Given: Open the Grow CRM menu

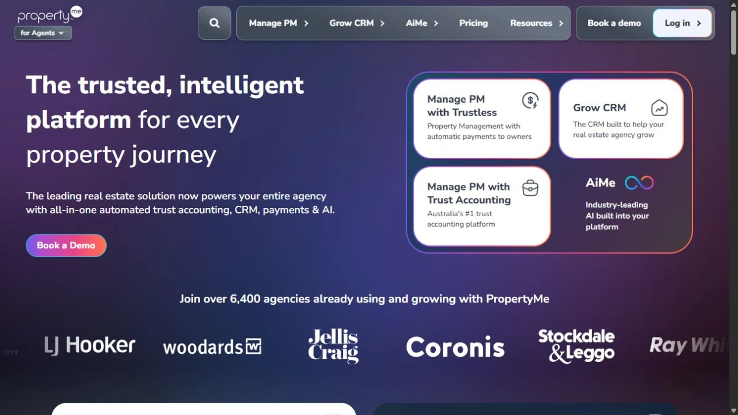Looking at the screenshot, I should 357,23.
